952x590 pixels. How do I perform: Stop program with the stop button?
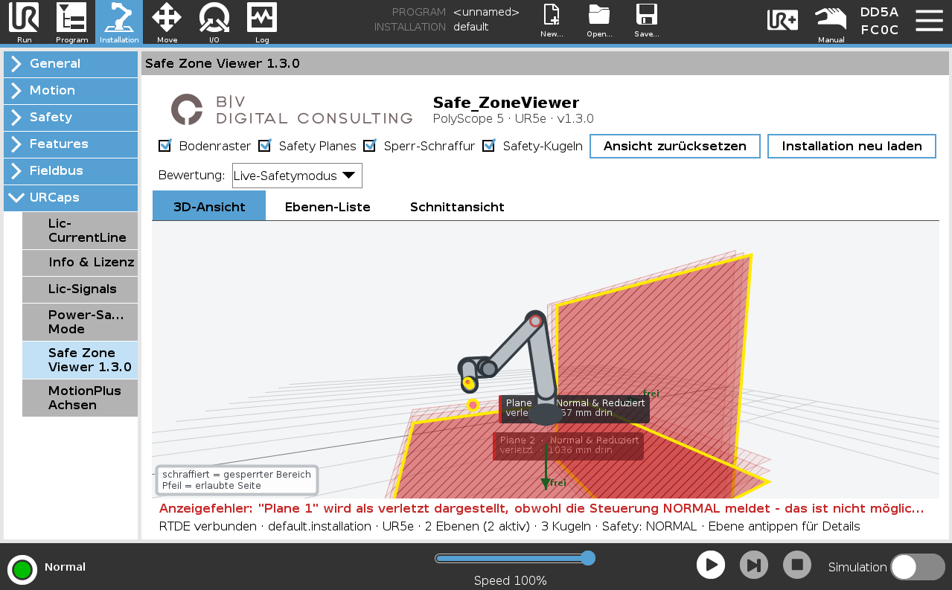[797, 565]
